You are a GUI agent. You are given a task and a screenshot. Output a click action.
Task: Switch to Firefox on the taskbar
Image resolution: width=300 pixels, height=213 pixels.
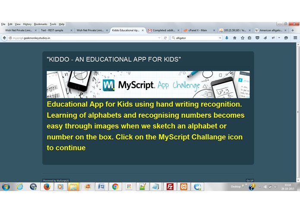coord(47,187)
